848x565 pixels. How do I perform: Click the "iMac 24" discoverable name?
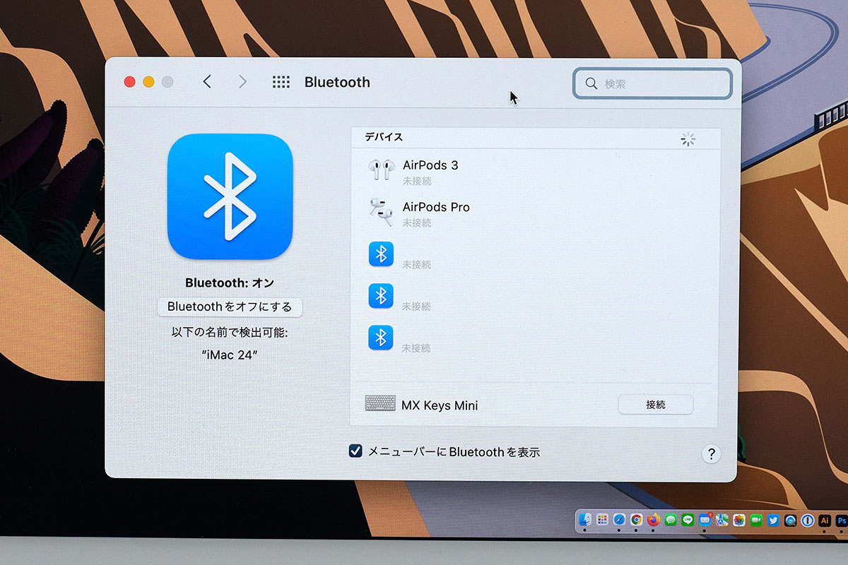[x=230, y=355]
